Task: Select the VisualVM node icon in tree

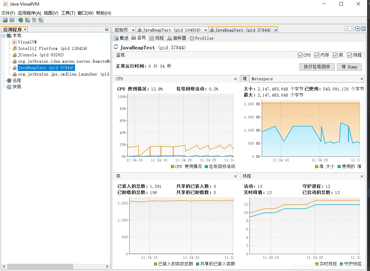Action: [x=15, y=42]
